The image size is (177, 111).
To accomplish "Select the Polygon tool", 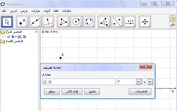I will tap(63, 22).
